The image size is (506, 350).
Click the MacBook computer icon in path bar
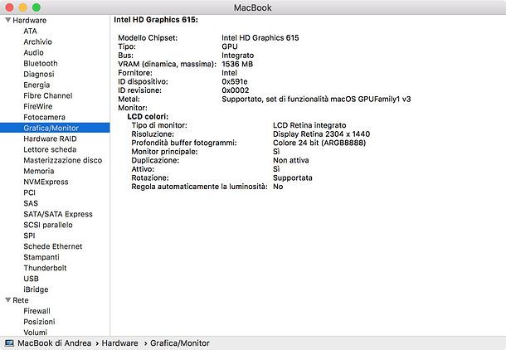click(9, 343)
